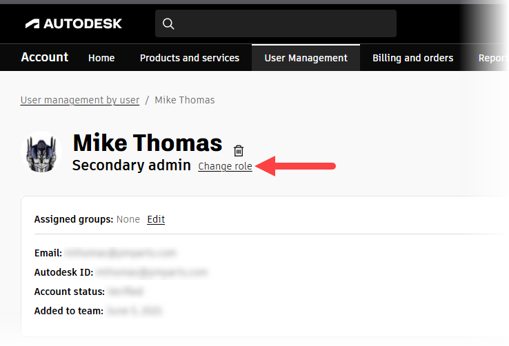Click Mike Thomas's Transformer avatar picture
Image resolution: width=509 pixels, height=346 pixels.
(43, 152)
